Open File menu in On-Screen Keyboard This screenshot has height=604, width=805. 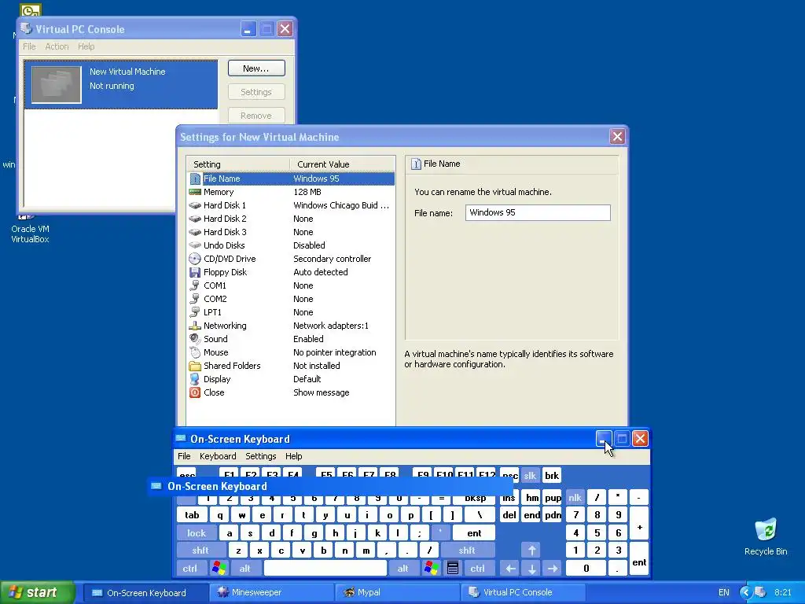pyautogui.click(x=184, y=456)
